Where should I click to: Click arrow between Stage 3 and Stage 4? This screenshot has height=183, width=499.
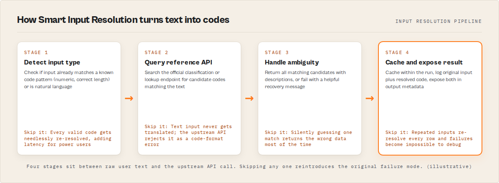coord(370,99)
